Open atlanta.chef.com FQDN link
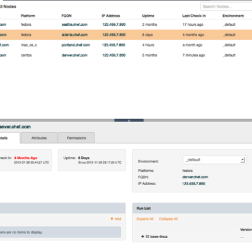Viewport: 252px width, 252px height. click(74, 35)
